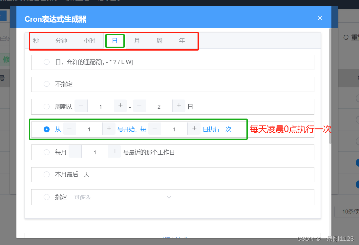
Task: Choose the 每月 nearest workday radio
Action: (x=47, y=152)
